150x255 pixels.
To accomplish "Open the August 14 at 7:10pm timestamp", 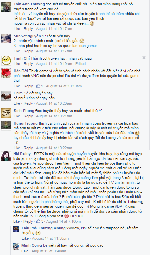I will tap(64, 221).
